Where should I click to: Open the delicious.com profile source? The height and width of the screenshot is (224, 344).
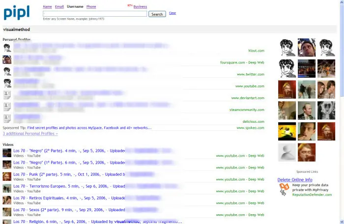pyautogui.click(x=254, y=121)
